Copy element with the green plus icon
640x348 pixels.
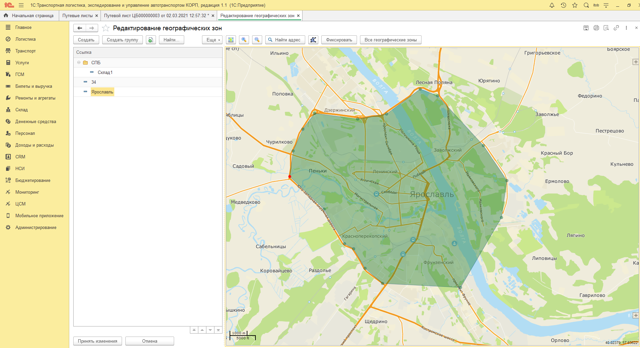151,40
